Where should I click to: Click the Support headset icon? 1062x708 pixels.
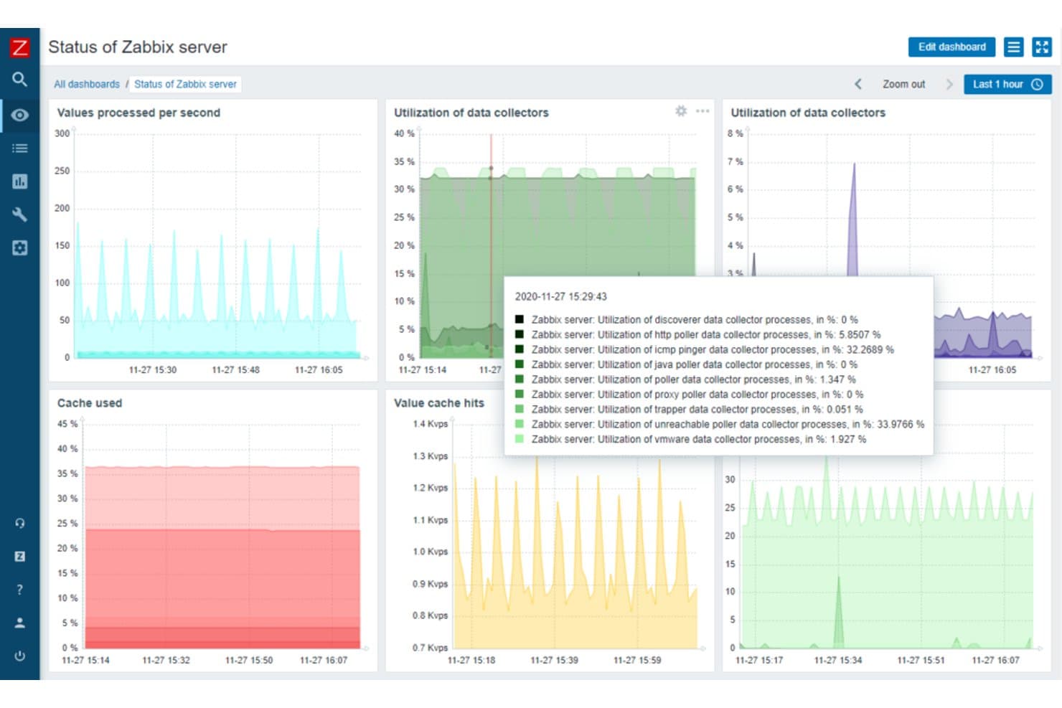click(19, 523)
